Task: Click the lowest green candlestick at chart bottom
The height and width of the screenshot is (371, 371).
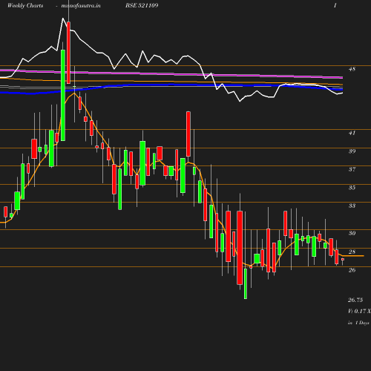Action: [246, 283]
